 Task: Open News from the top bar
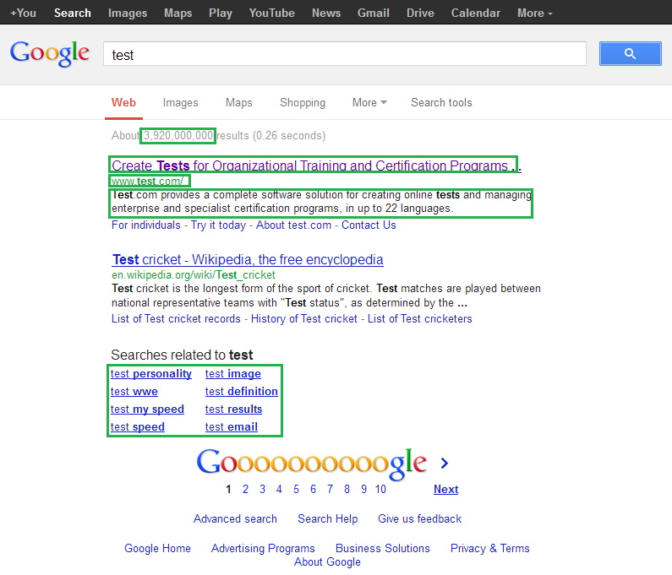coord(326,14)
